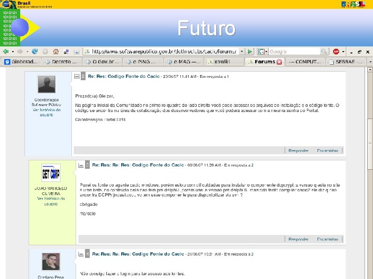
Task: Close the Forums tab with red X
Action: [280, 62]
